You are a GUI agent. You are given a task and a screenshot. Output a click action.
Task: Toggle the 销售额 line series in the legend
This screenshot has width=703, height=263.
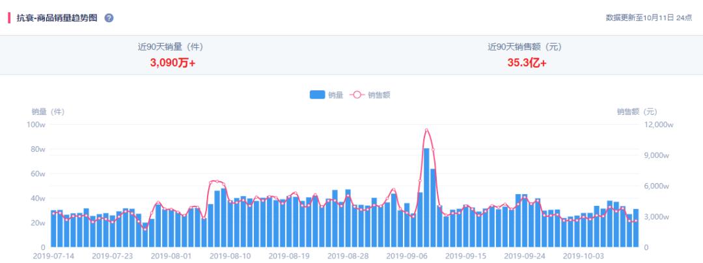tap(371, 95)
